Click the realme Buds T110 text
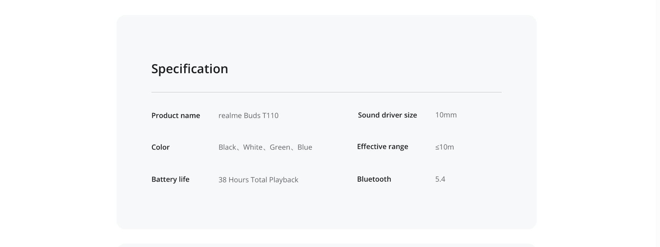 pyautogui.click(x=248, y=116)
